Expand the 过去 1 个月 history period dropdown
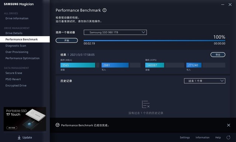236x142 pixels. click(205, 81)
